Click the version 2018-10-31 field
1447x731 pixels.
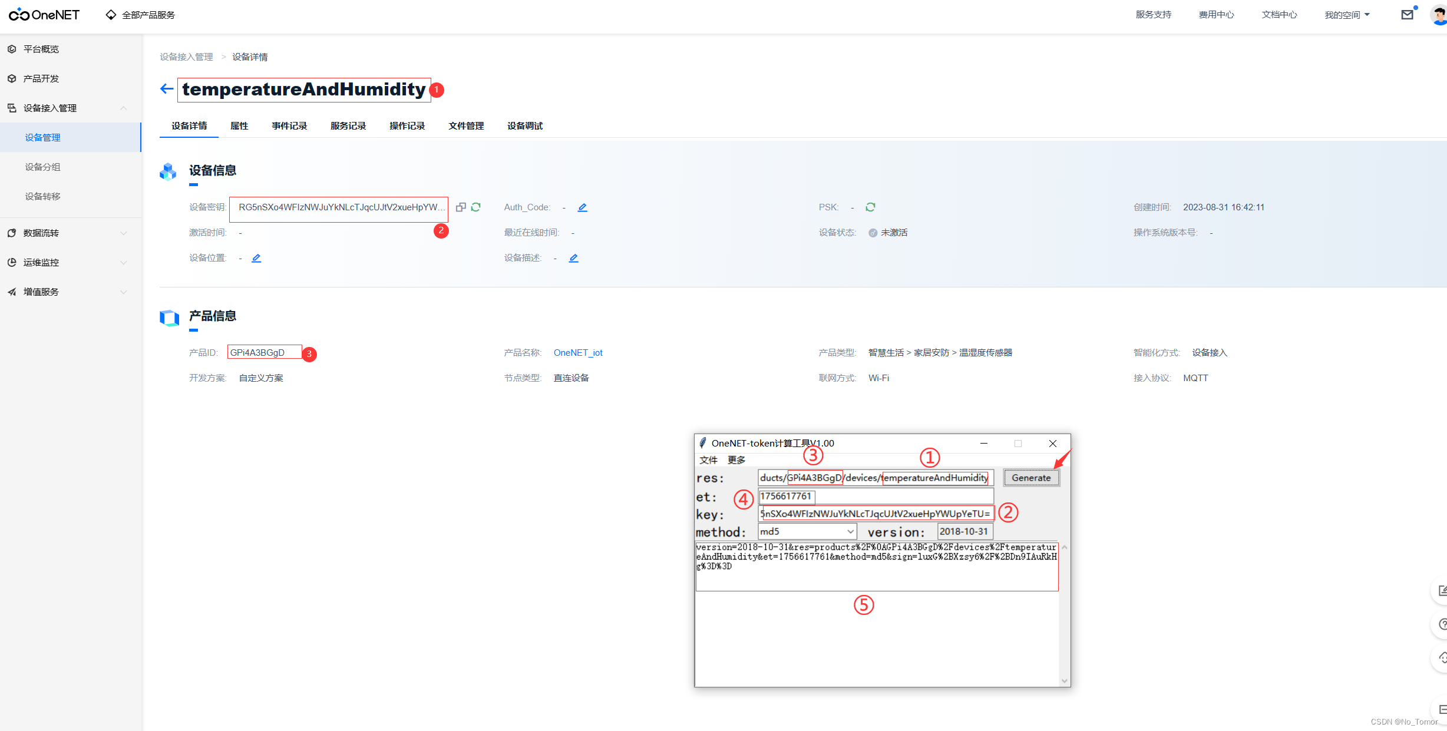965,531
